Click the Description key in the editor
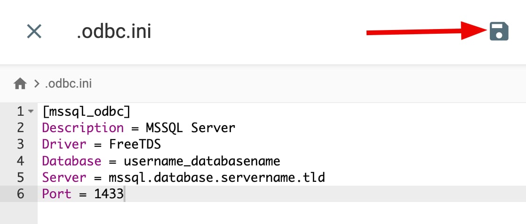Screen dimensions: 526x224 pyautogui.click(x=83, y=128)
